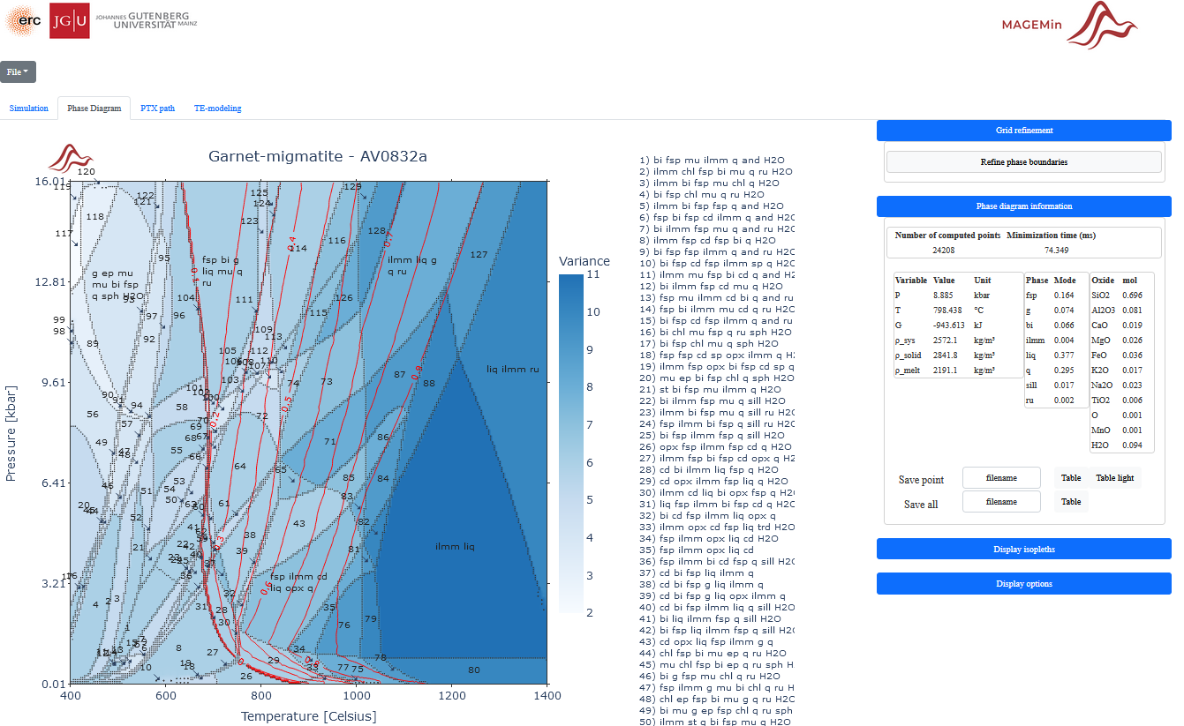Viewport: 1184px width, 726px height.
Task: Click phase field numbered 71
Action: pyautogui.click(x=330, y=442)
